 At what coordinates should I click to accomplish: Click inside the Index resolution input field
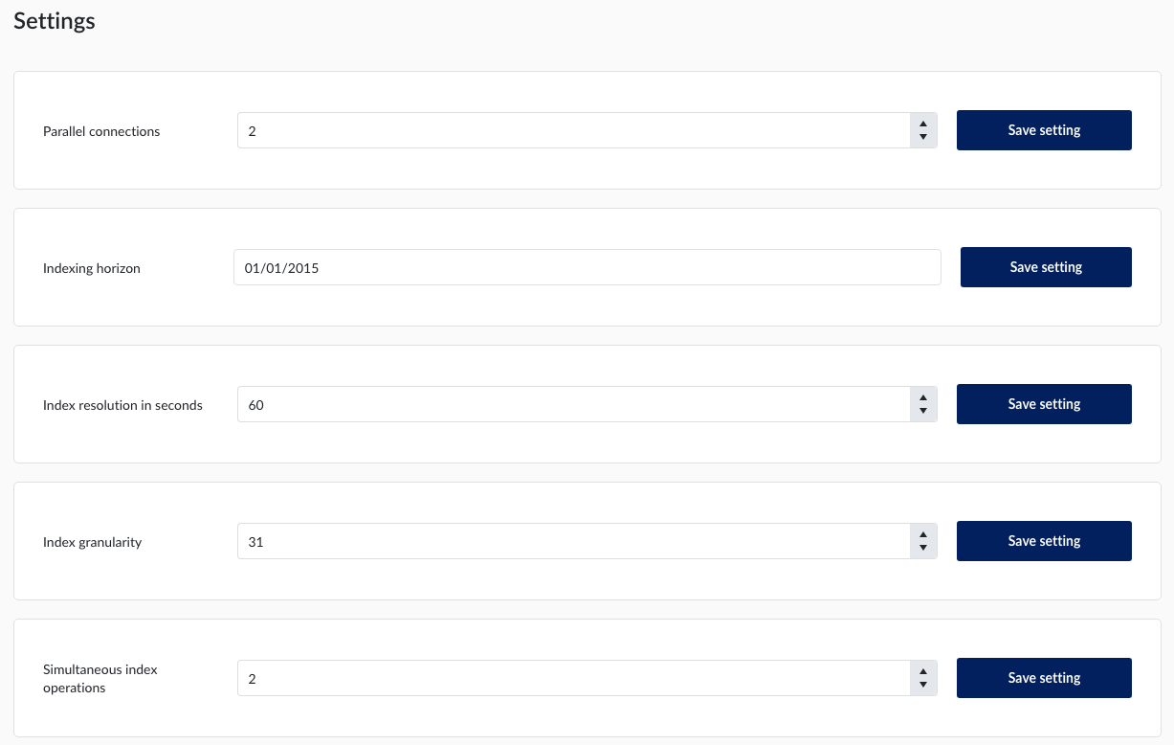[x=574, y=404]
